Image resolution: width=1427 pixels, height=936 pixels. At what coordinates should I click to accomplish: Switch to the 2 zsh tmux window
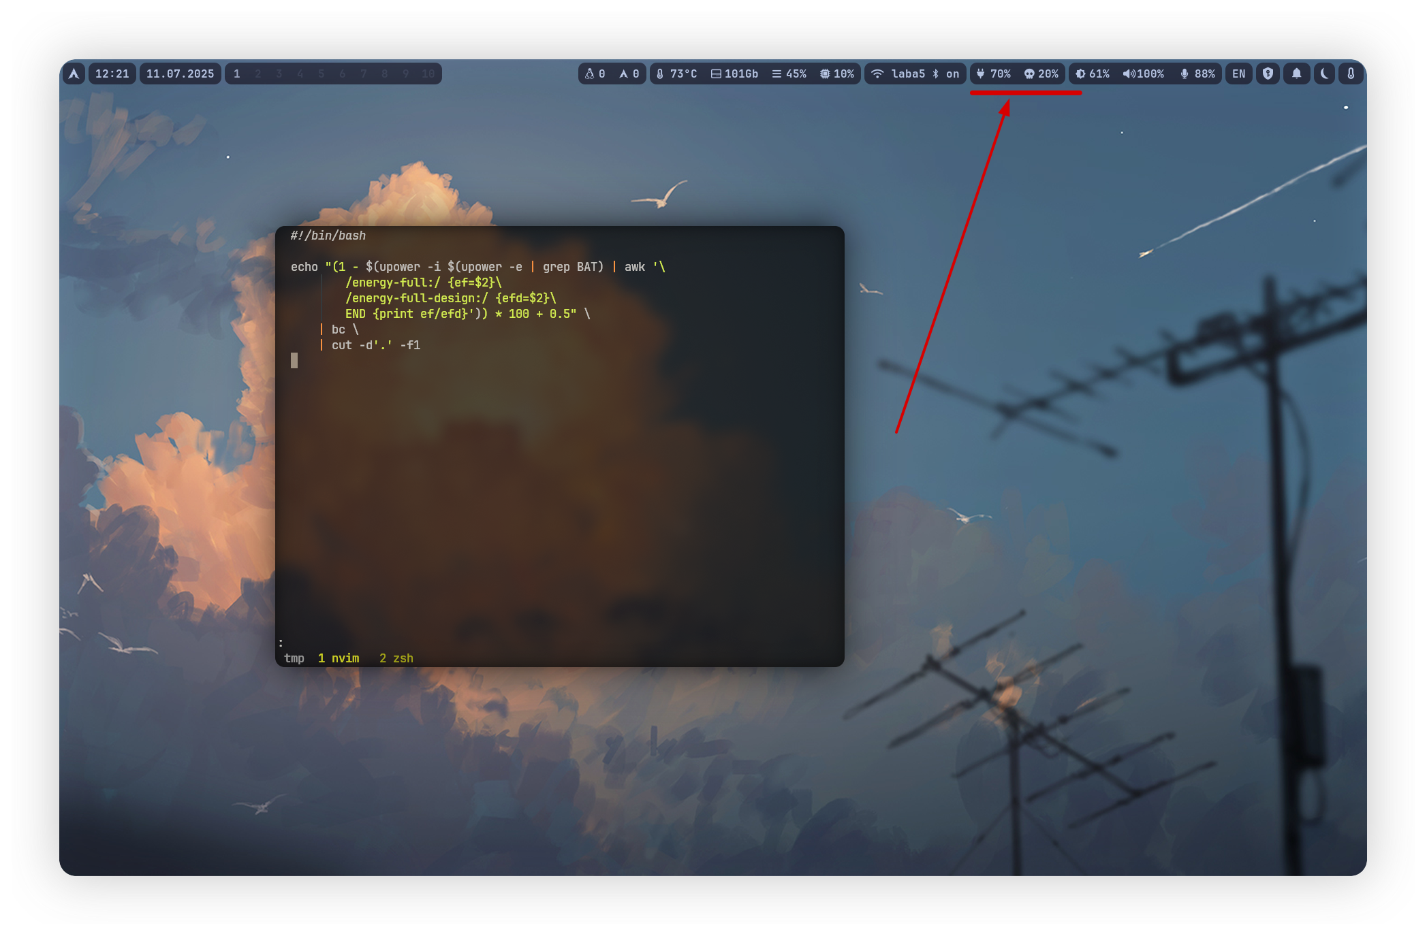tap(396, 658)
